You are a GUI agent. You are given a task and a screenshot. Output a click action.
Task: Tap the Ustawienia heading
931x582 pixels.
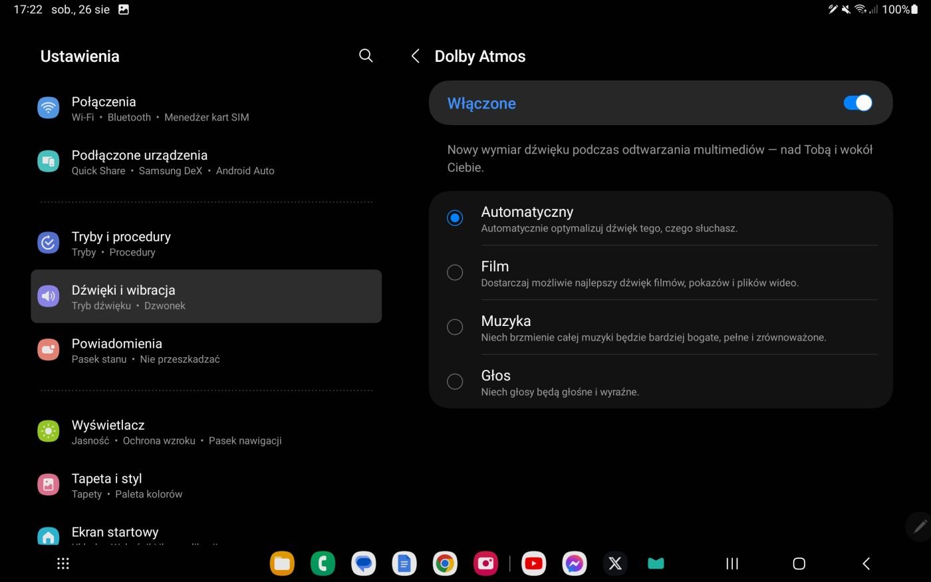coord(80,57)
